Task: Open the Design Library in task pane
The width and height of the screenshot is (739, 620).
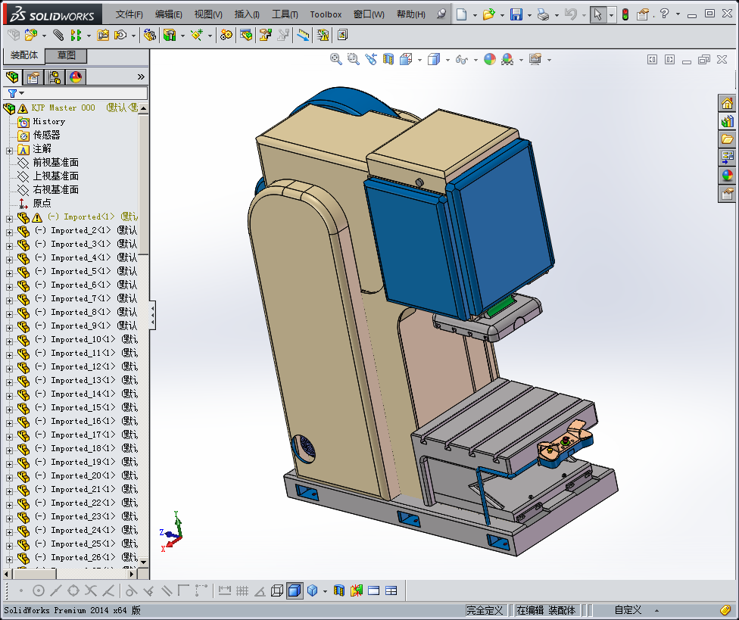Action: pyautogui.click(x=727, y=121)
